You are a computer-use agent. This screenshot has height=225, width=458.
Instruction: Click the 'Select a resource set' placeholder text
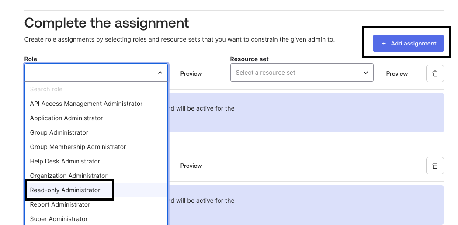(265, 73)
